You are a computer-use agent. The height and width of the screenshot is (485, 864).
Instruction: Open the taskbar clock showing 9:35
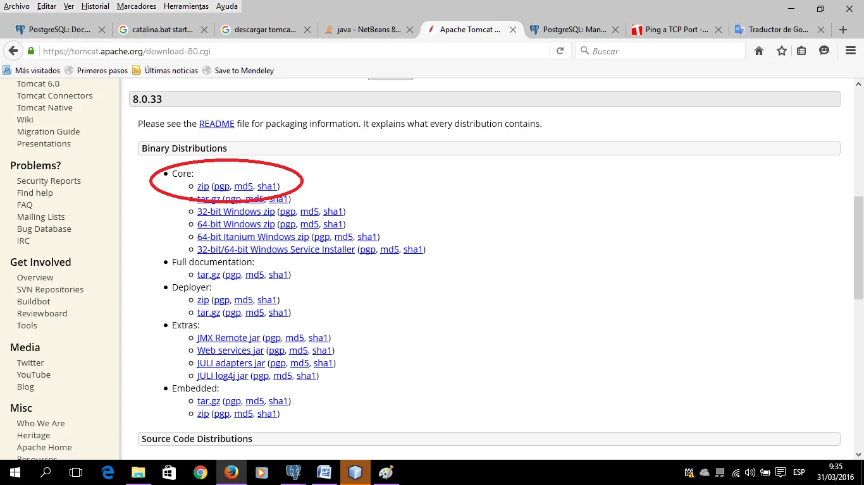point(835,472)
